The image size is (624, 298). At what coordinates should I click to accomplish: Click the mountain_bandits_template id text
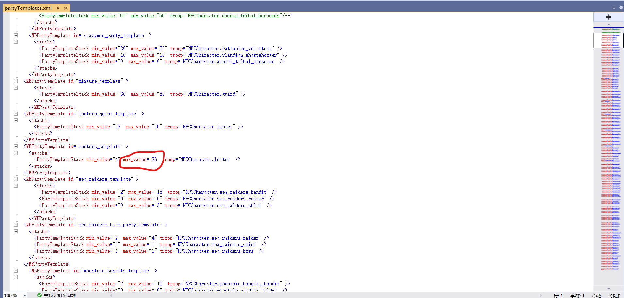coord(117,271)
